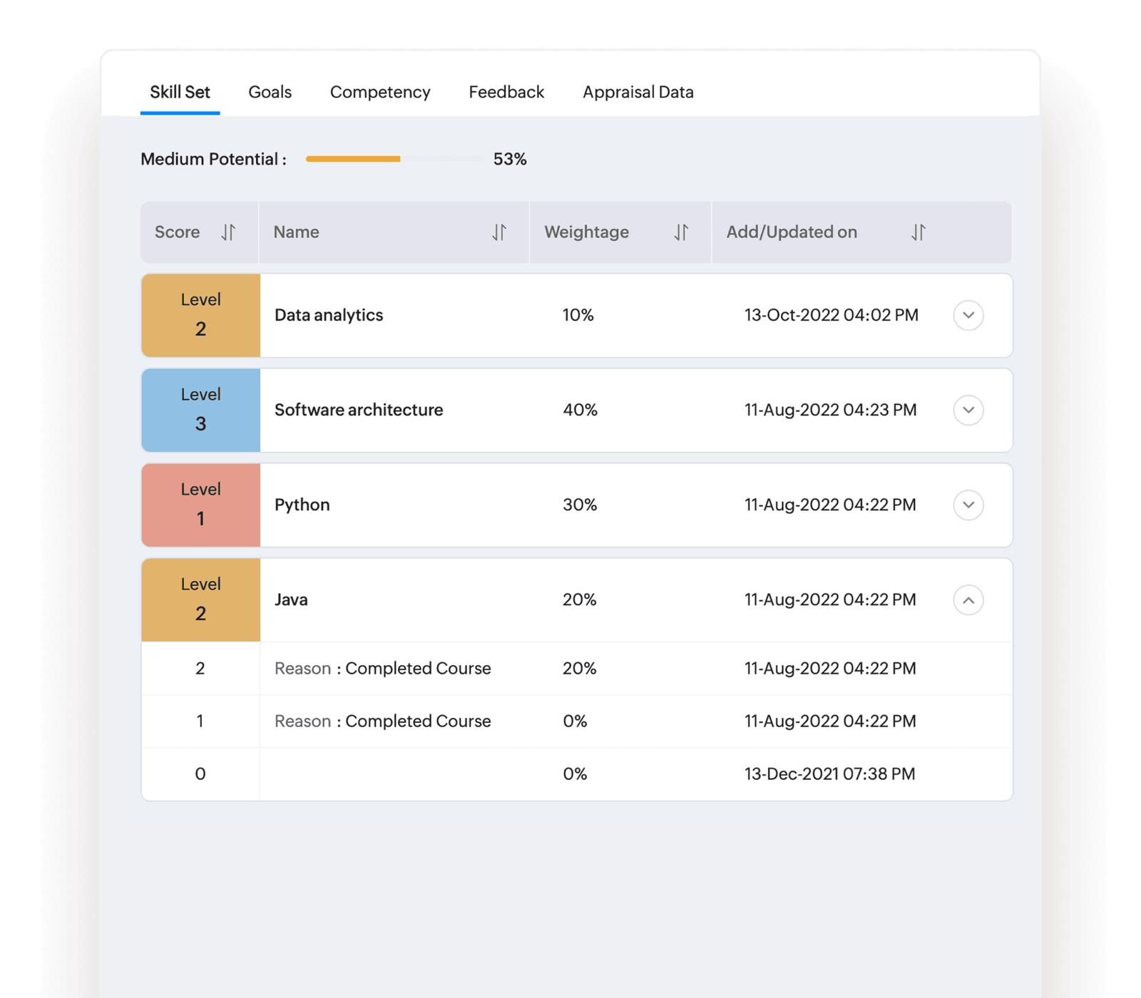Click the Level 2 badge for Java
The height and width of the screenshot is (998, 1141).
(200, 600)
